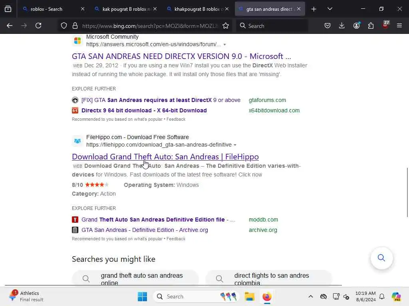Open tracking protection shield icon

(x=64, y=26)
